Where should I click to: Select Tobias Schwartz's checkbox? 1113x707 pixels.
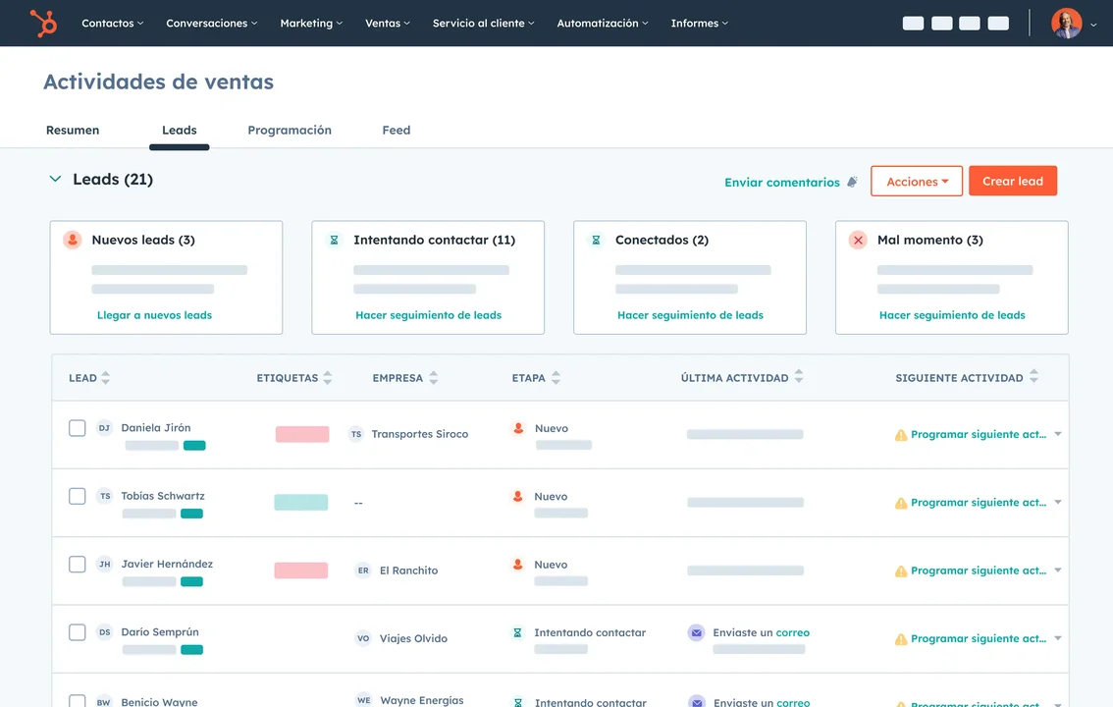pos(78,496)
